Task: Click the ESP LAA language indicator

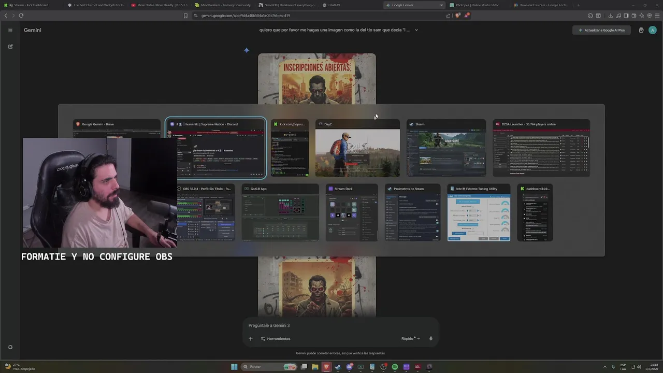Action: 623,367
